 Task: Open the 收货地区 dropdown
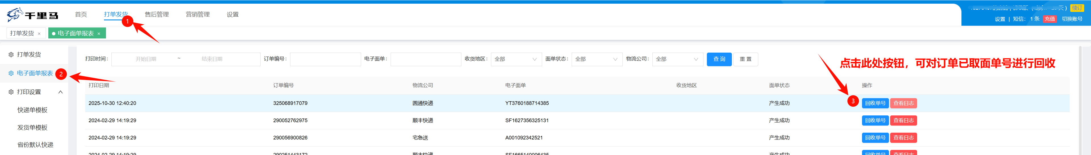(x=515, y=59)
